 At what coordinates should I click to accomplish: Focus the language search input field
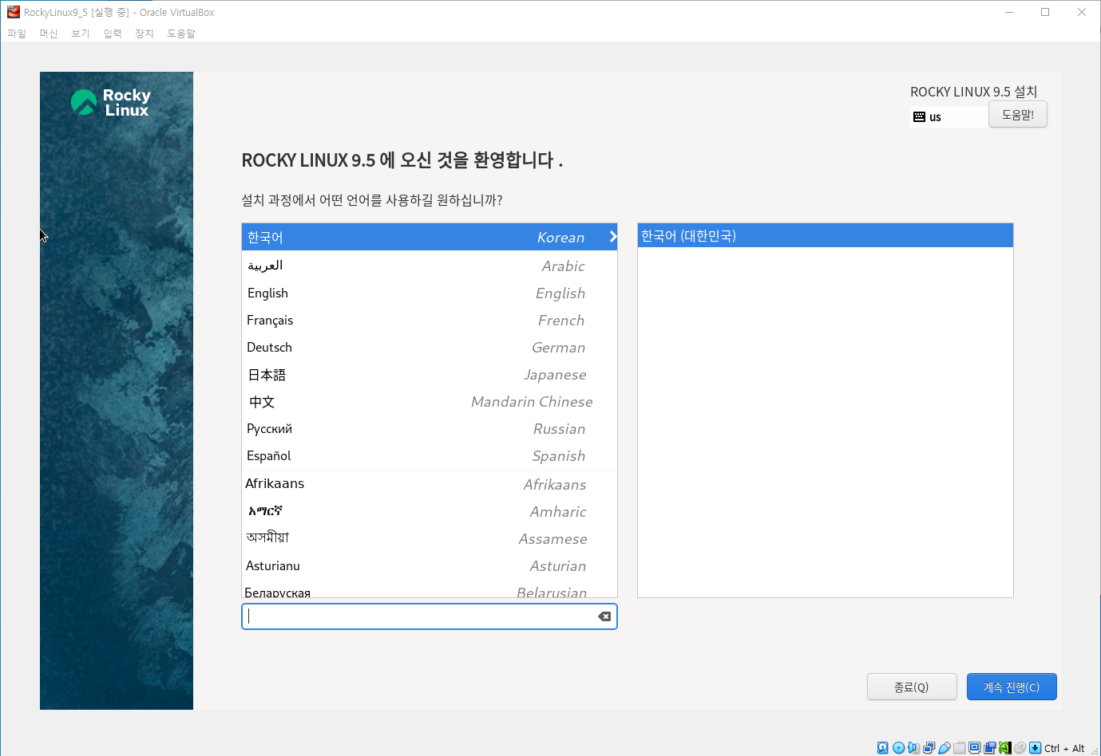(x=430, y=616)
